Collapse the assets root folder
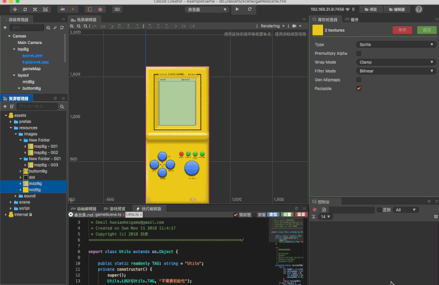Viewport: 439px width, 285px height. [x=6, y=115]
